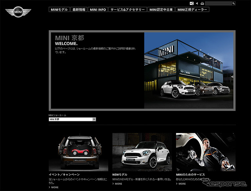251x191 pixels.
Task: Open the MINIモデル menu
Action: tap(59, 9)
